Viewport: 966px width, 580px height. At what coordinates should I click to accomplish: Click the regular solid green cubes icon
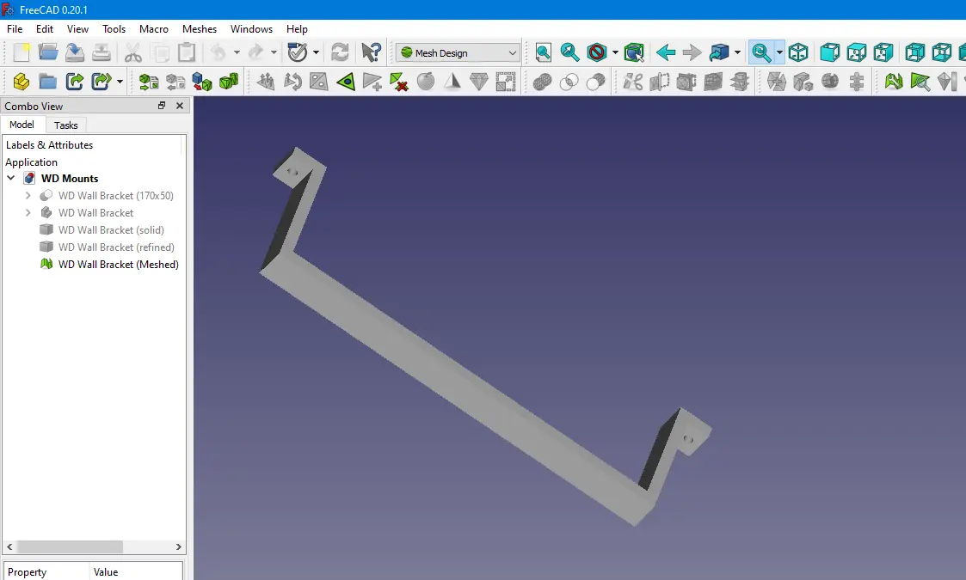[229, 82]
